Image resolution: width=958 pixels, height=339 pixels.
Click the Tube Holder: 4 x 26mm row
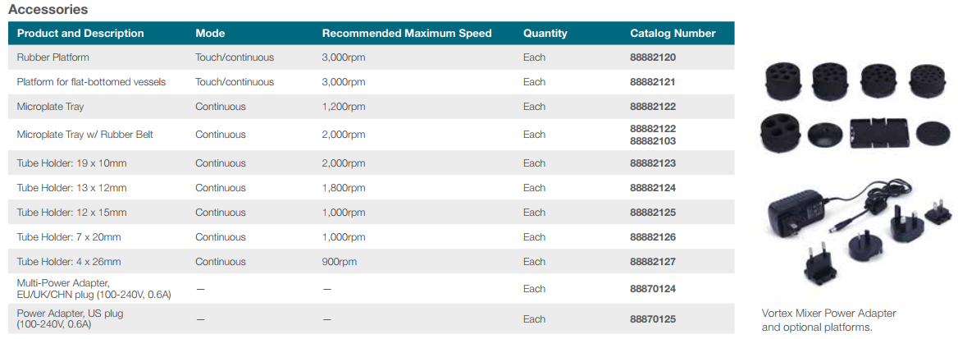click(x=69, y=262)
